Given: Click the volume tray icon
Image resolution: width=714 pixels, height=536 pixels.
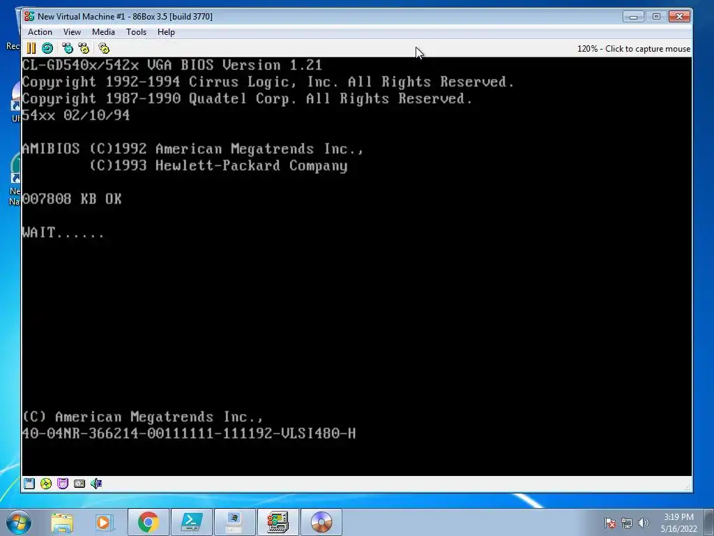Looking at the screenshot, I should (644, 523).
